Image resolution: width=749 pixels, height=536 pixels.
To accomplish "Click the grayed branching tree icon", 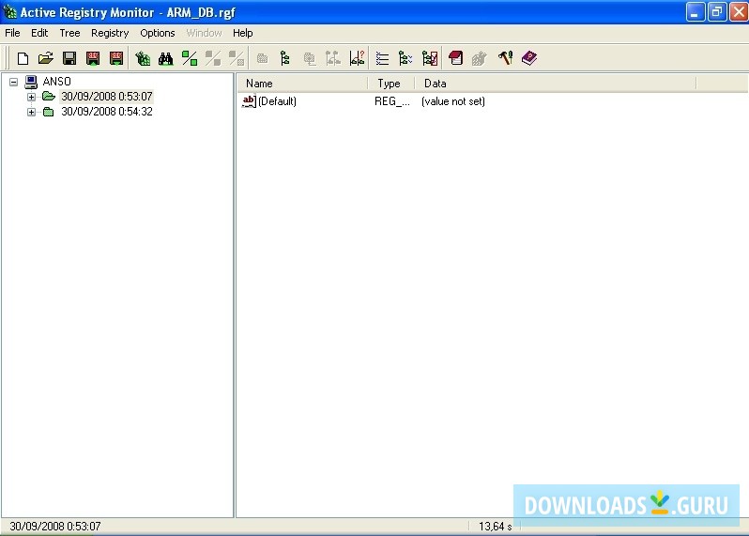I will 333,59.
